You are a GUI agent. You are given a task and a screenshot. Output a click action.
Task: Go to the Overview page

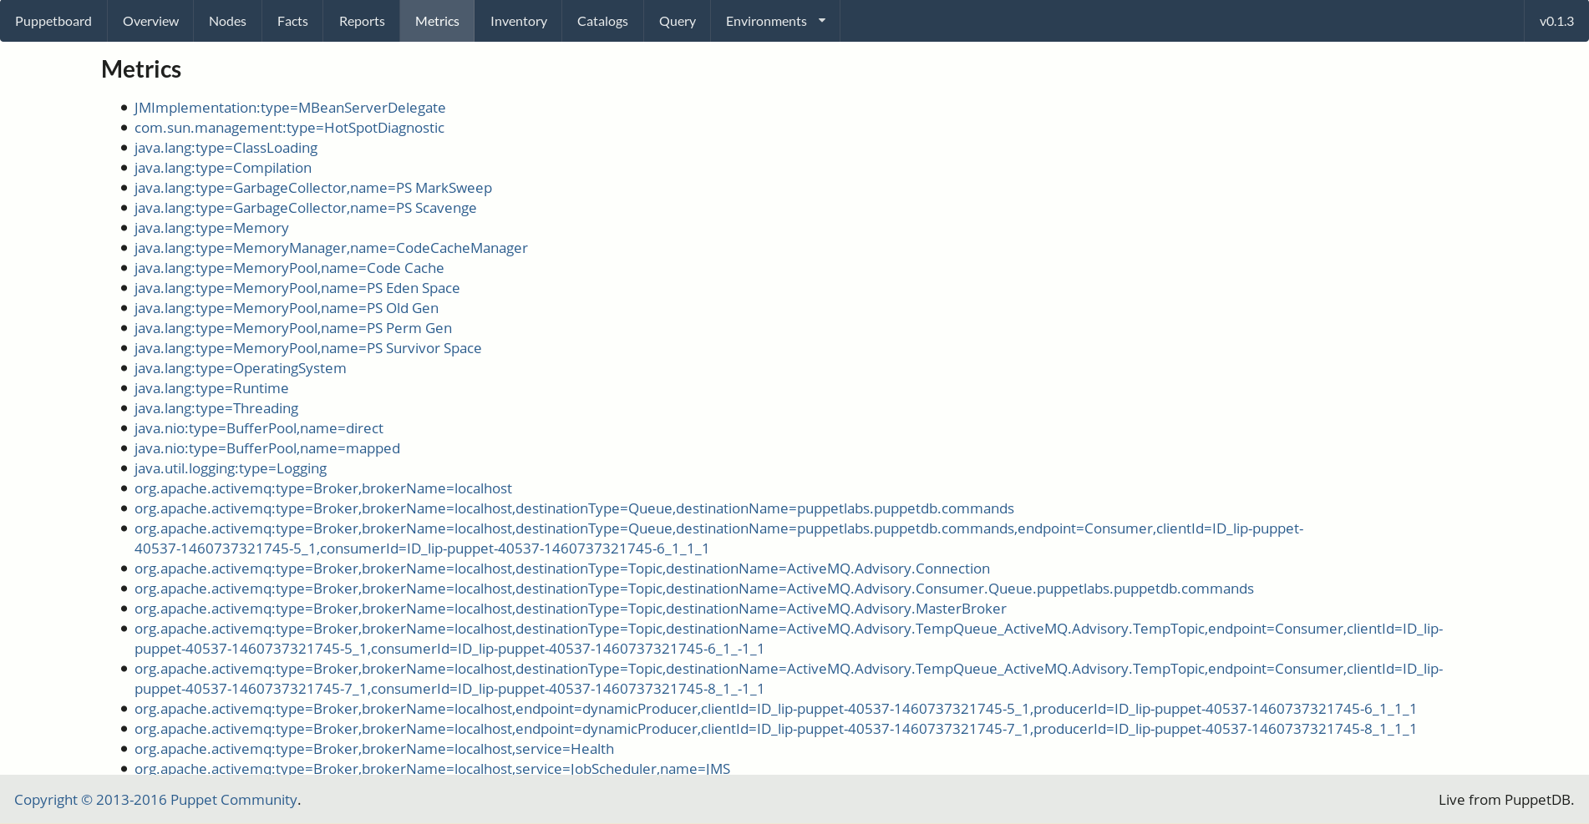[150, 21]
